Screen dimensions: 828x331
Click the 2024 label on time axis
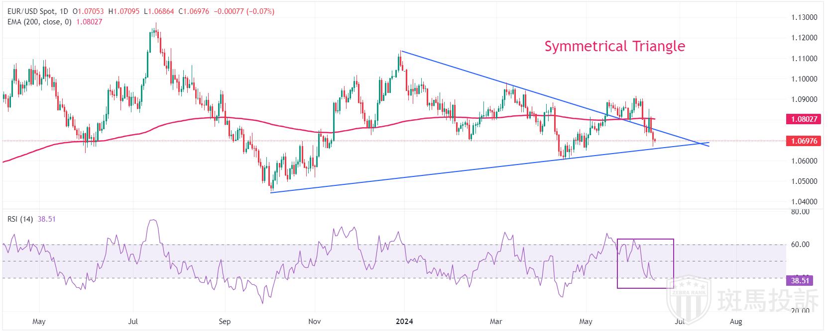(404, 322)
